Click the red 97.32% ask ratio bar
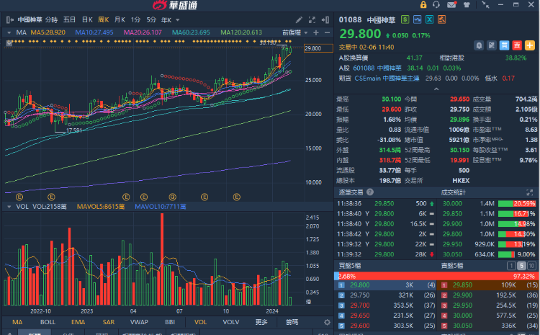Viewport: 540px width, 335px height. click(x=438, y=276)
